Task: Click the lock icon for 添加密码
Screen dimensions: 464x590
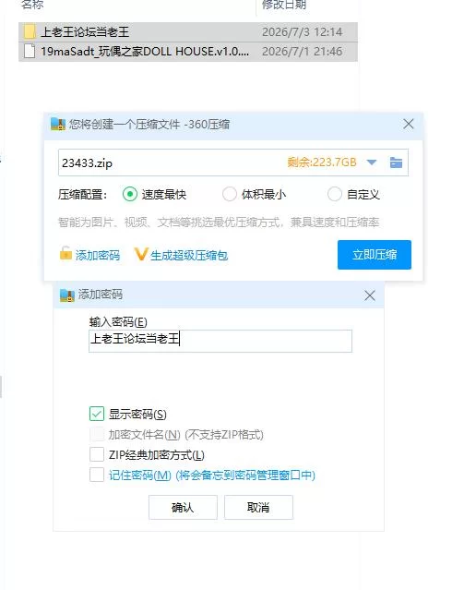Action: click(x=65, y=253)
